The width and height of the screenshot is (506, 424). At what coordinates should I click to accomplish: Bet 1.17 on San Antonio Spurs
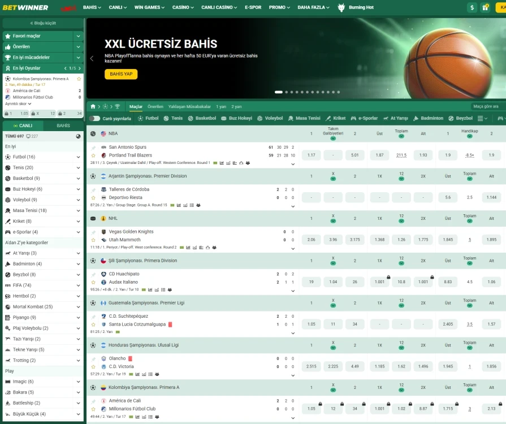(x=311, y=155)
